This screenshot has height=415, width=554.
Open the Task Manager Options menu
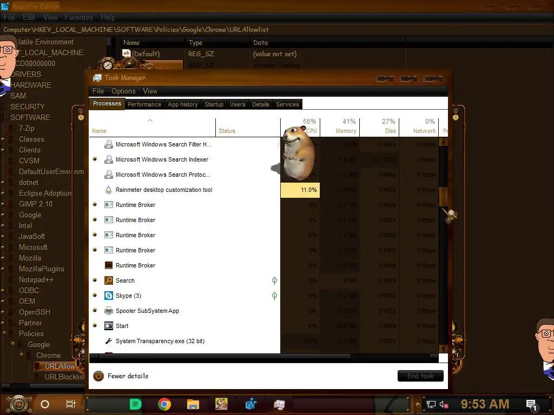123,91
